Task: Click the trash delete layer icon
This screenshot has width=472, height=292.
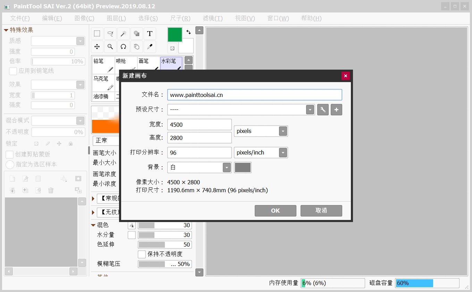Action: coord(51,190)
